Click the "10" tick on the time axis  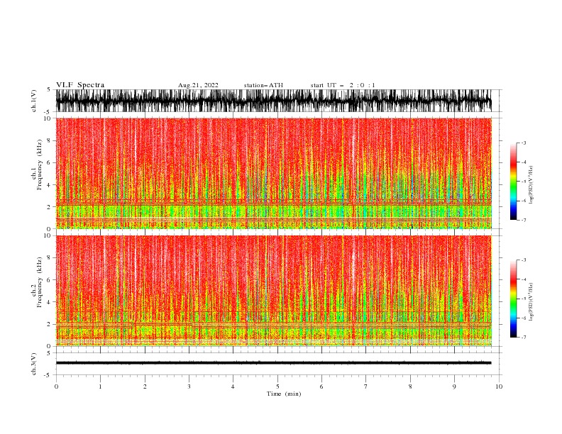(x=499, y=386)
